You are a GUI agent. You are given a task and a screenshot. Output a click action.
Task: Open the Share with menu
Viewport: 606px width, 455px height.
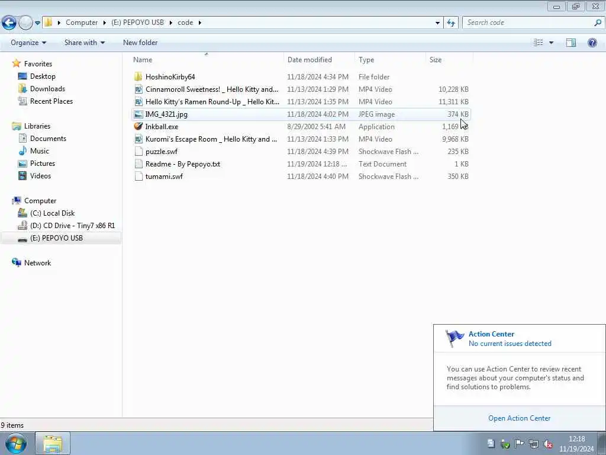84,43
